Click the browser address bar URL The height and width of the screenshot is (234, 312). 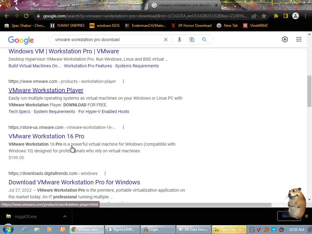[x=145, y=16]
